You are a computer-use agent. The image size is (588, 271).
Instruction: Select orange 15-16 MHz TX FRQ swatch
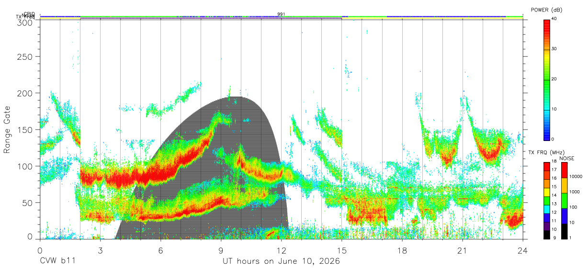[547, 184]
